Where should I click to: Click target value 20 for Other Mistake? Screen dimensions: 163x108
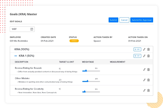tap(60, 80)
